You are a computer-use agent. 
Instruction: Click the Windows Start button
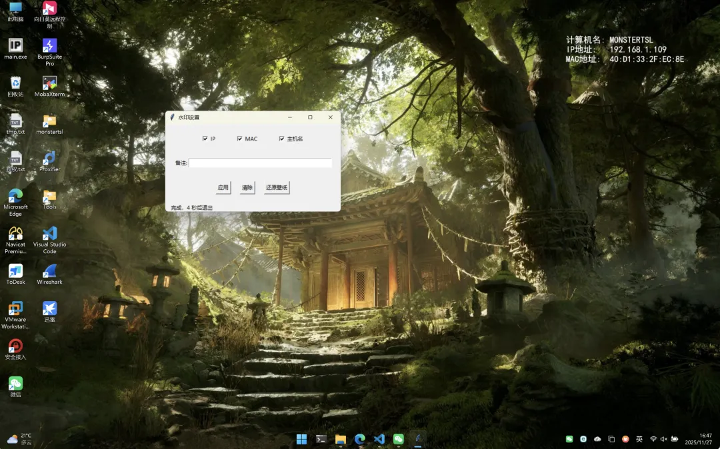302,439
